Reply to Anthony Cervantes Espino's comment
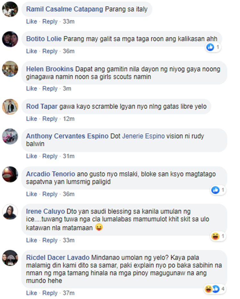Screen dimensions: 240x299 point(50,156)
